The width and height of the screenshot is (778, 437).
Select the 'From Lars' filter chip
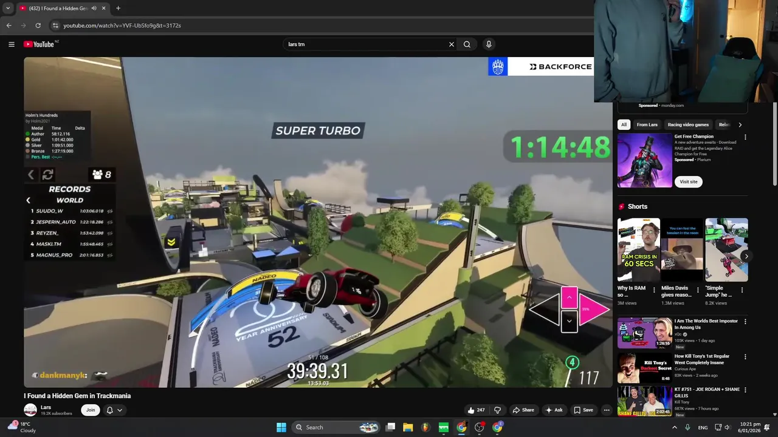[647, 124]
